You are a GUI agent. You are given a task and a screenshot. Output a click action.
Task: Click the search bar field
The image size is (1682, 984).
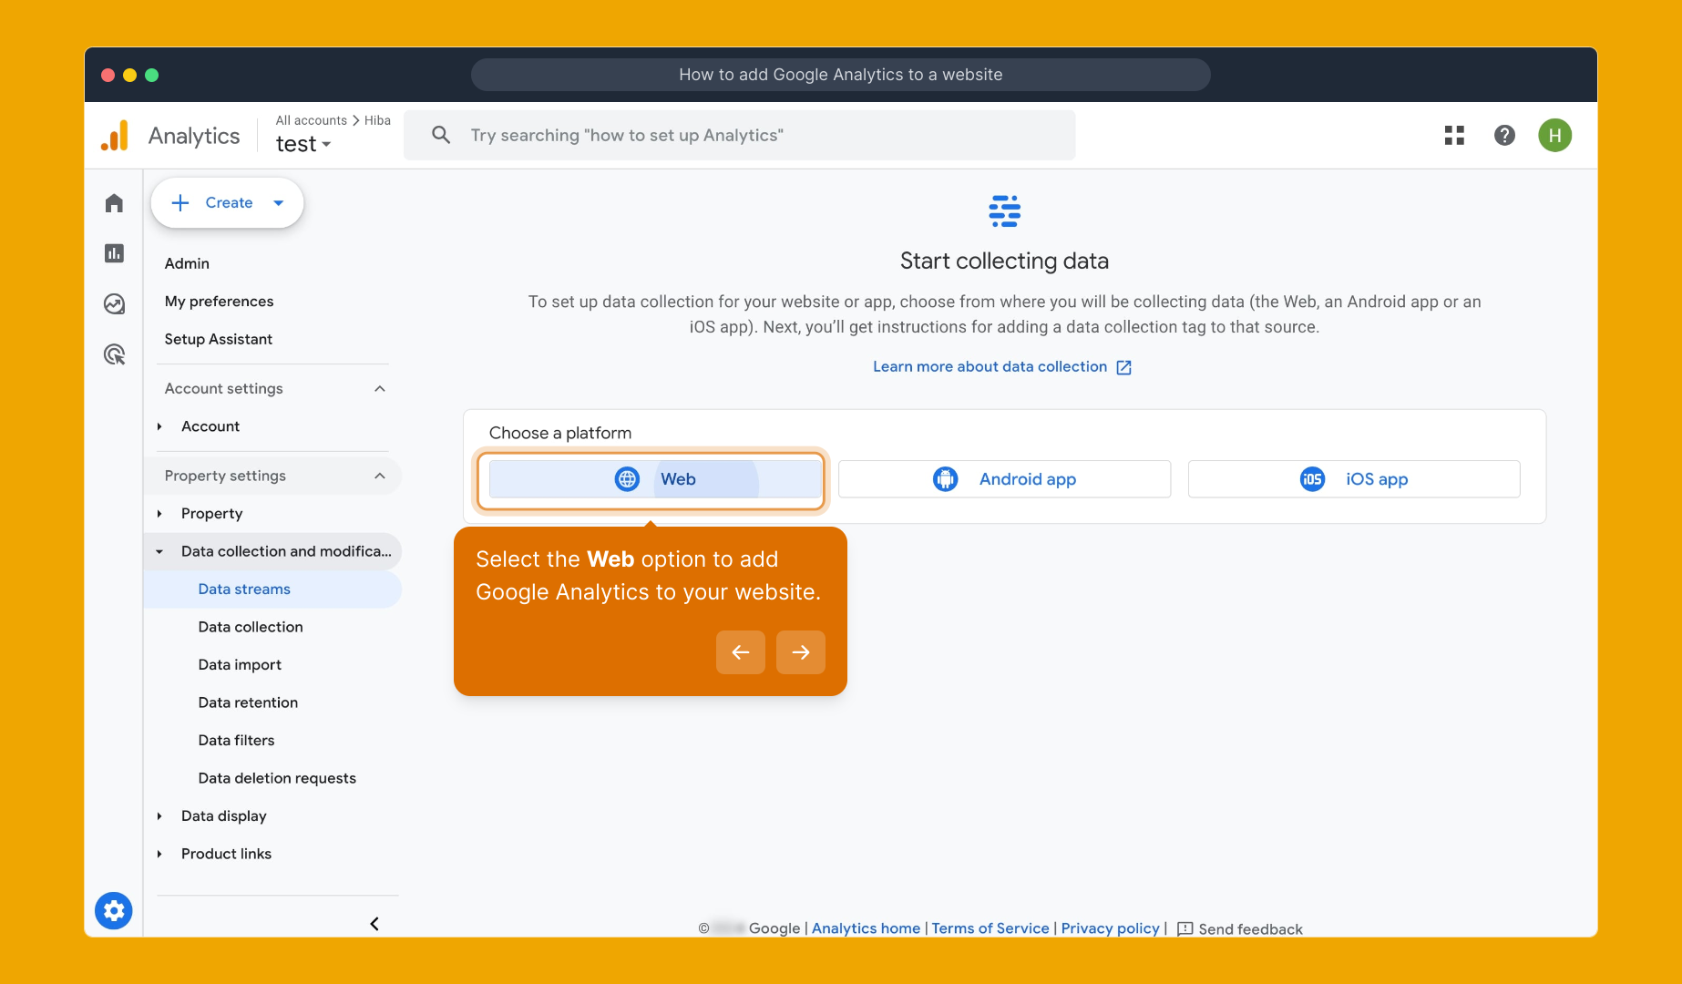(740, 135)
